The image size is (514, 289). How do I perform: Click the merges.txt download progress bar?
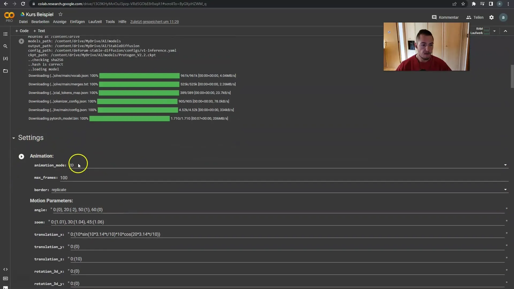pyautogui.click(x=139, y=84)
